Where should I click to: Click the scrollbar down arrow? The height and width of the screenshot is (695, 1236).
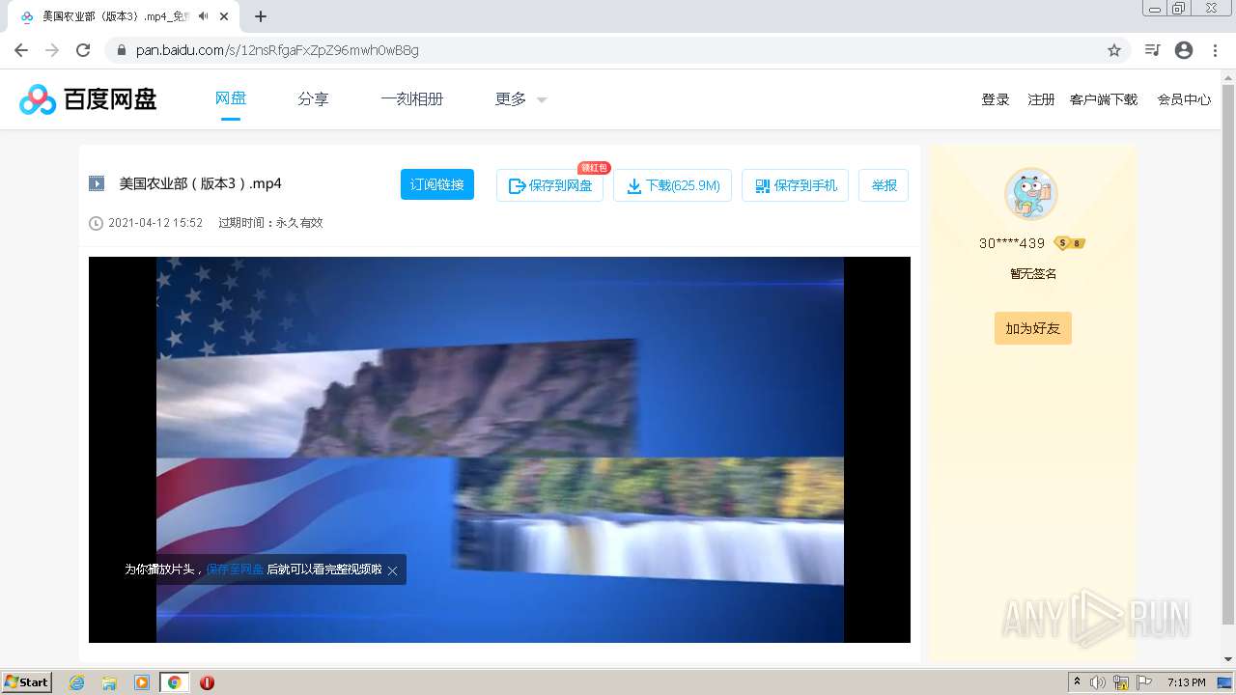coord(1228,660)
